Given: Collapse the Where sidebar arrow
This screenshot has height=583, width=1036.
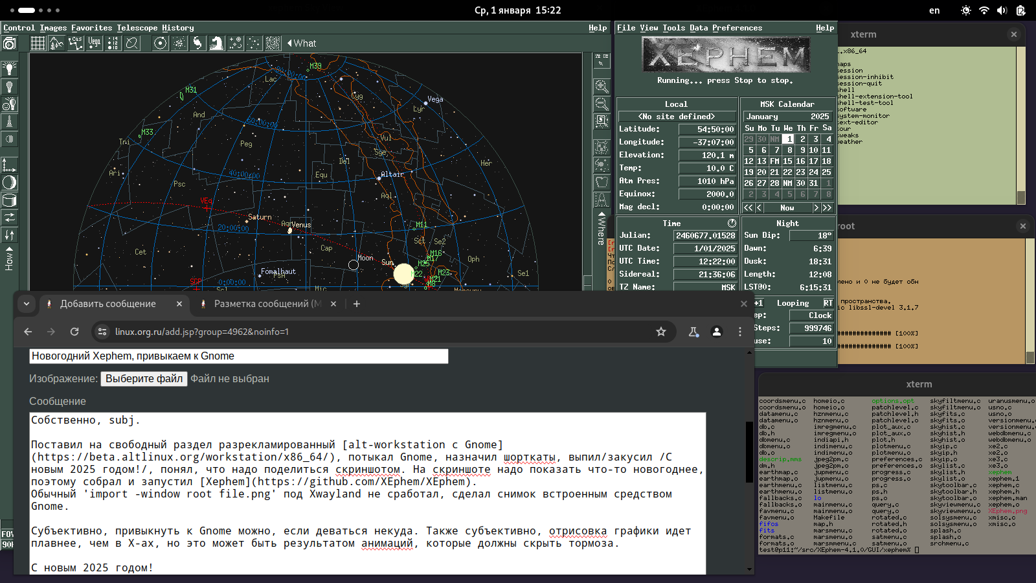Looking at the screenshot, I should coord(602,214).
